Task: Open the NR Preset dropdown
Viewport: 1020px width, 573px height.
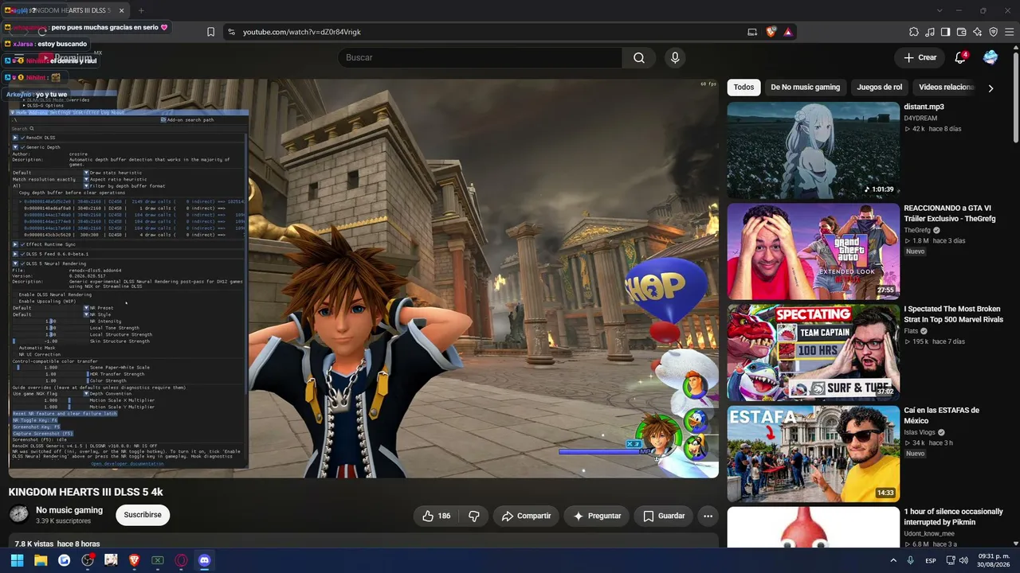Action: (86, 308)
